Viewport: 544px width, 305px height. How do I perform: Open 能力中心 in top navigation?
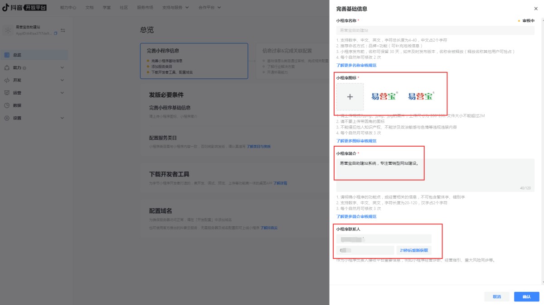click(x=68, y=8)
